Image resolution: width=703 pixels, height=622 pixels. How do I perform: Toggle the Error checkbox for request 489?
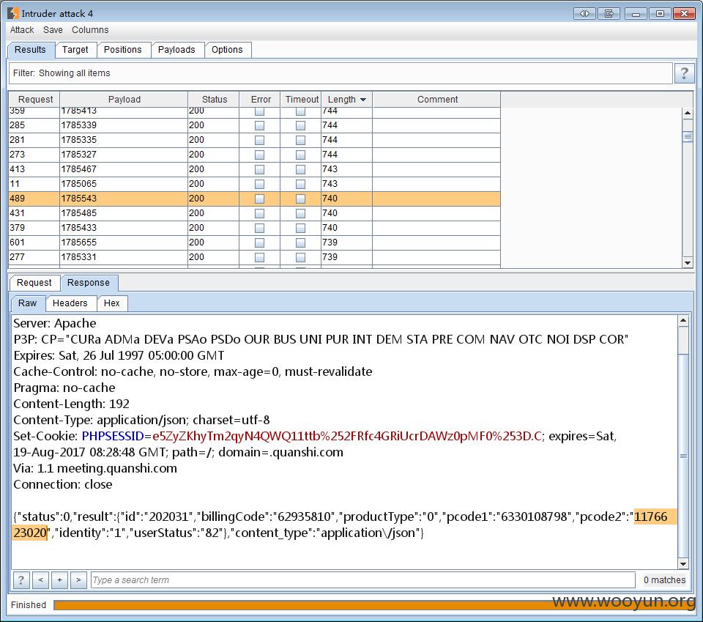[259, 199]
